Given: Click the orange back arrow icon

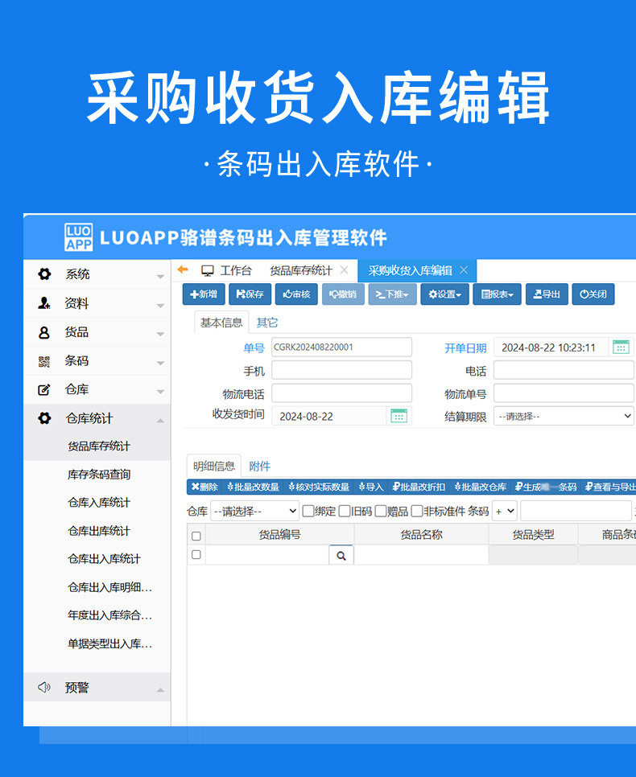Looking at the screenshot, I should coord(183,269).
